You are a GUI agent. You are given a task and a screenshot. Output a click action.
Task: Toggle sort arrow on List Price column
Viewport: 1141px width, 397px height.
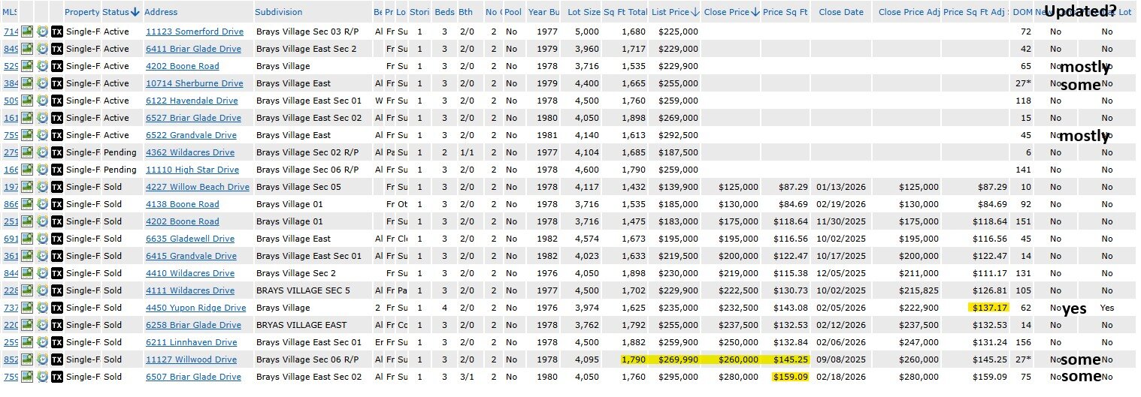[x=695, y=12]
